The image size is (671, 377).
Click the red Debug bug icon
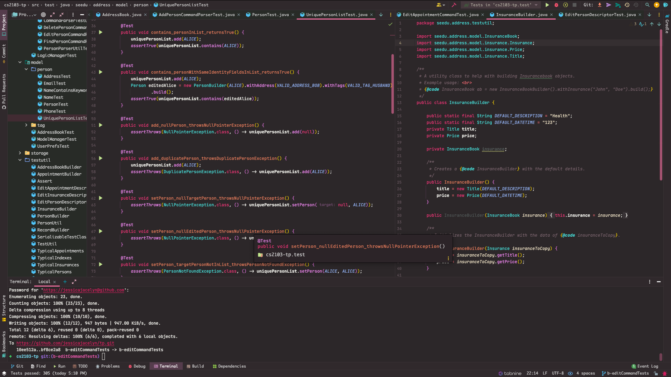coord(556,5)
